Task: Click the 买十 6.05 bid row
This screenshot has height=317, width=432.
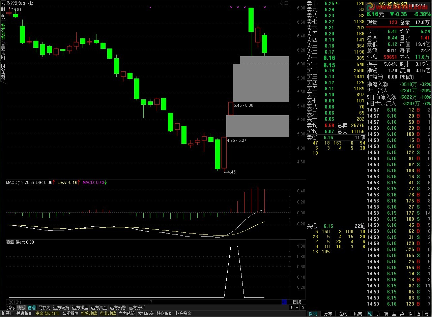Action: click(336, 119)
